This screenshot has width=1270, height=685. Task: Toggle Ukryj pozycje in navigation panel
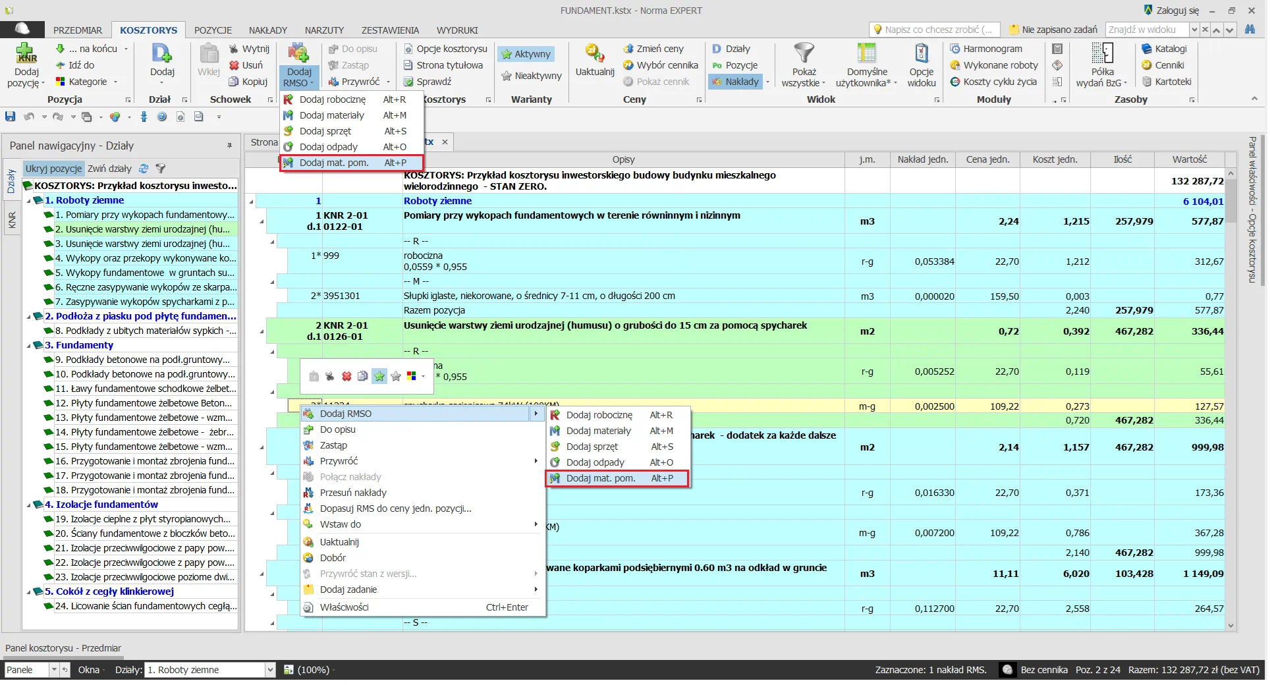coord(53,169)
